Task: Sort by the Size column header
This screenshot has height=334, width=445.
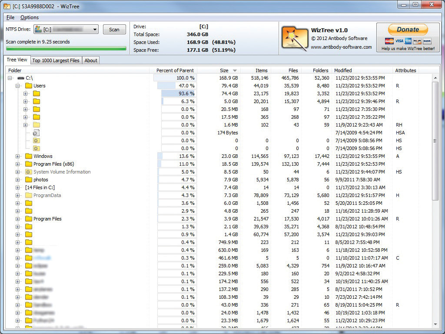Action: pyautogui.click(x=224, y=70)
